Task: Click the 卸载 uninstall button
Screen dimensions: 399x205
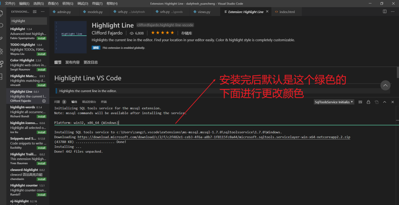Action: pos(96,48)
